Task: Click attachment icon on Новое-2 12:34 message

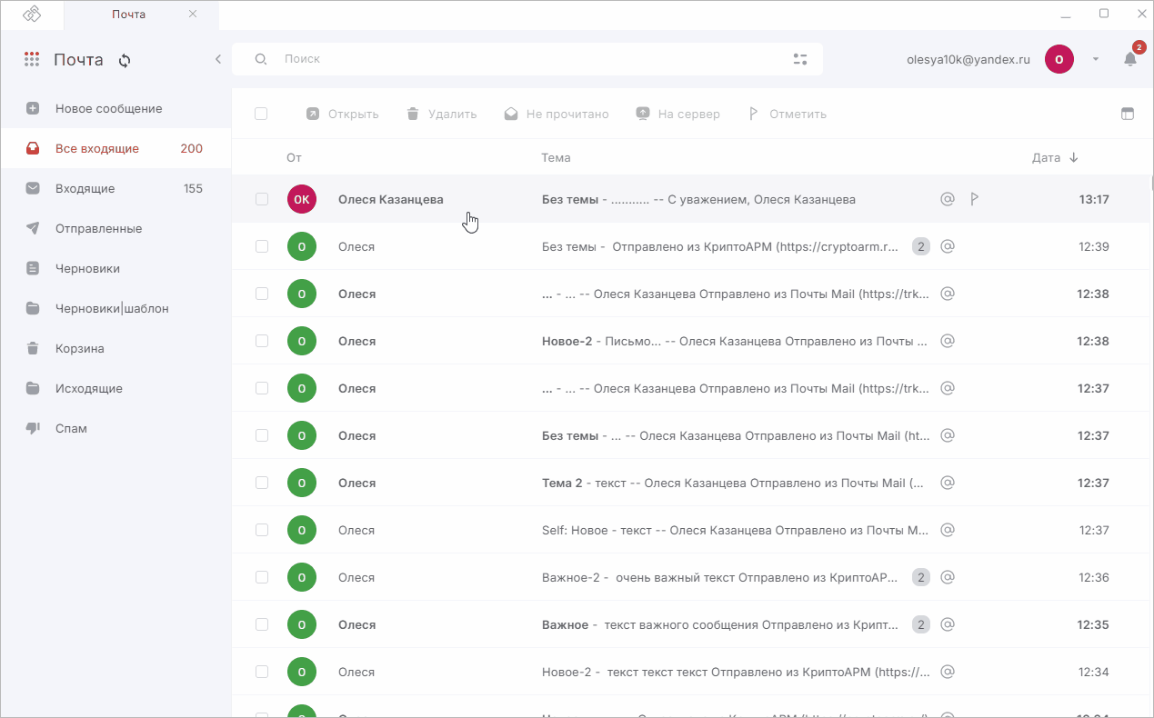Action: pyautogui.click(x=947, y=672)
